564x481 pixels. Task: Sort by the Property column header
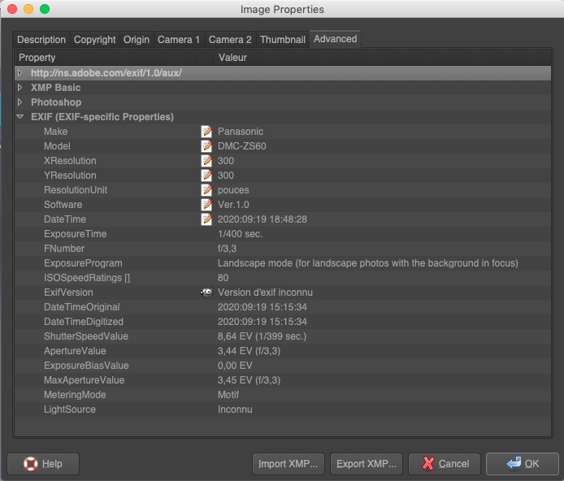pyautogui.click(x=106, y=58)
